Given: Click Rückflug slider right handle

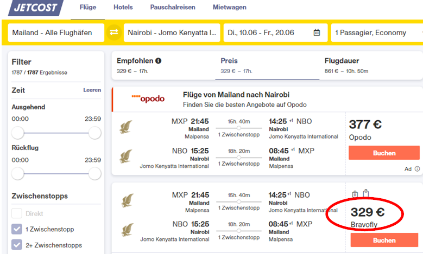Looking at the screenshot, I should click(x=94, y=174).
